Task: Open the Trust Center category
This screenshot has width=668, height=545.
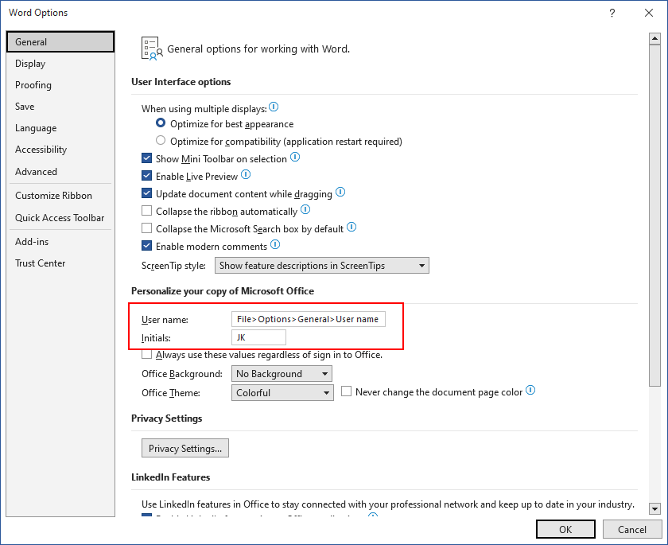Action: [60, 263]
